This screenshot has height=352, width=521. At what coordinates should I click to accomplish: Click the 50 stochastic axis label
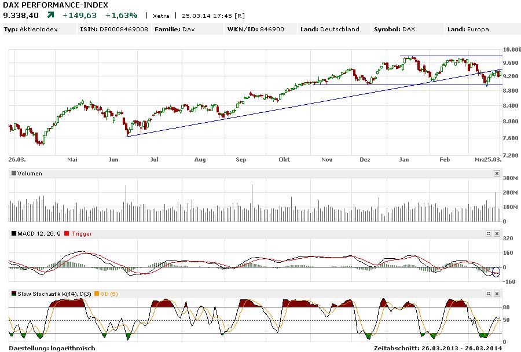pos(507,320)
